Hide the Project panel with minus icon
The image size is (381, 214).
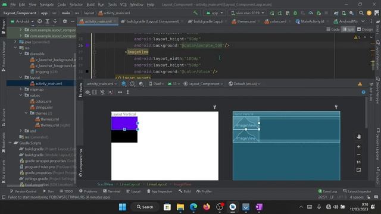[73, 21]
